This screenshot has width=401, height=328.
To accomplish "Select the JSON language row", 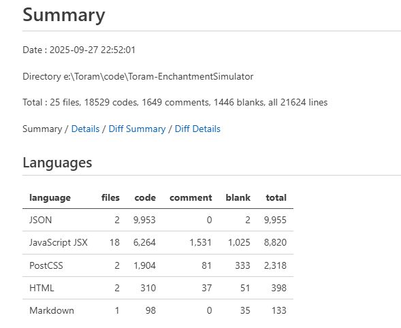I will 158,220.
